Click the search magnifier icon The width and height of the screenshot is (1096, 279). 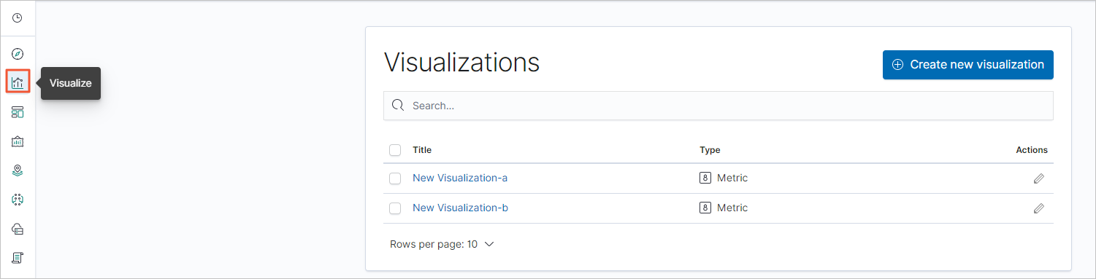point(398,106)
